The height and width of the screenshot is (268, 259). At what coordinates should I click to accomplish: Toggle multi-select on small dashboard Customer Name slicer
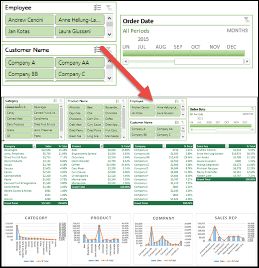pyautogui.click(x=177, y=123)
